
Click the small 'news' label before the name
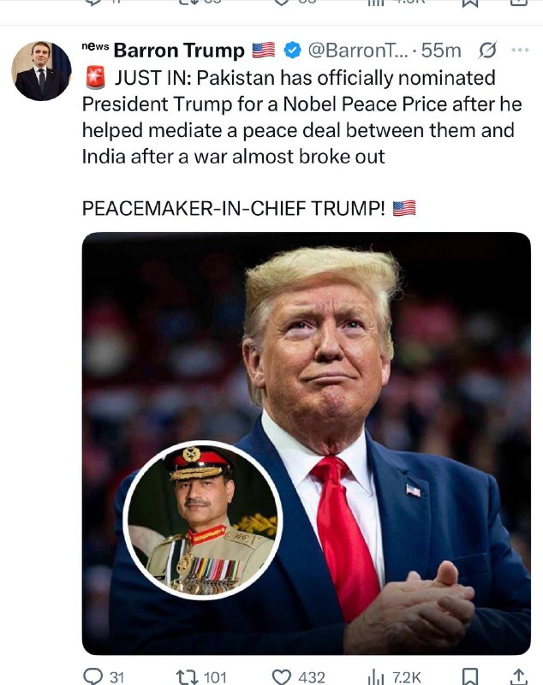tap(95, 46)
